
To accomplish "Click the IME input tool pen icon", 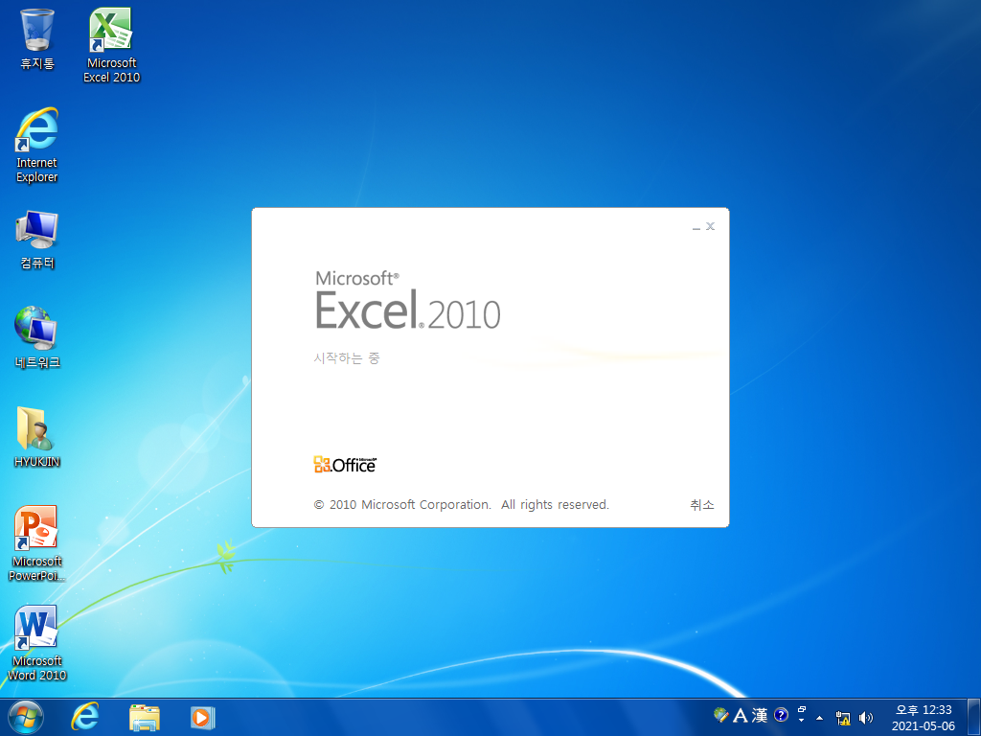I will [x=721, y=715].
